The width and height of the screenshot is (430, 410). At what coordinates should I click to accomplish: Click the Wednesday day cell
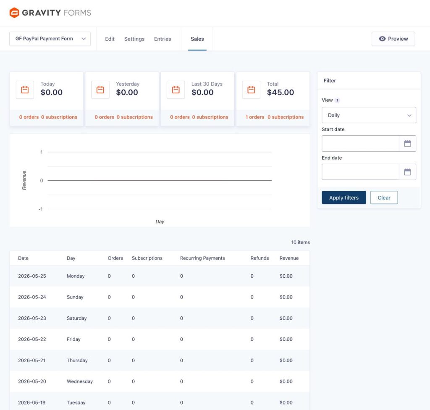[x=80, y=381]
